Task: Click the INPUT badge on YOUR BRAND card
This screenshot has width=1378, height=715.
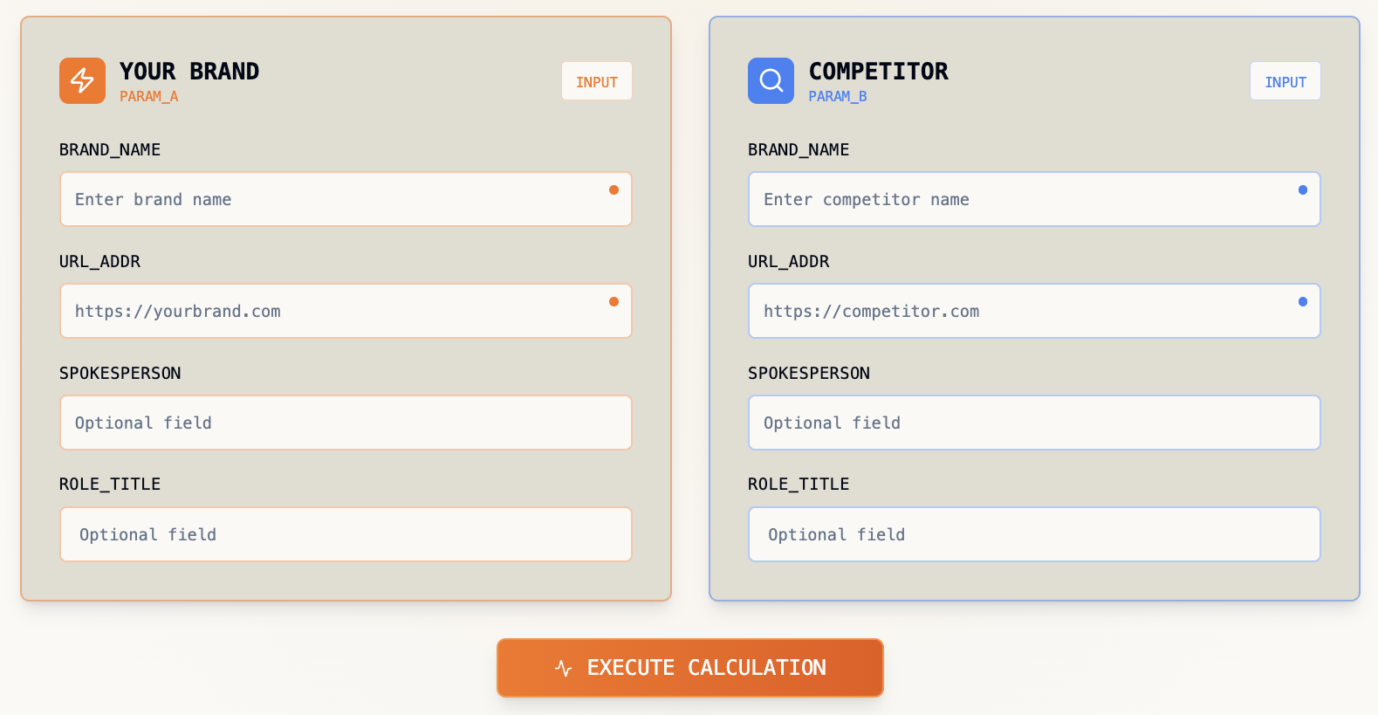Action: point(596,80)
